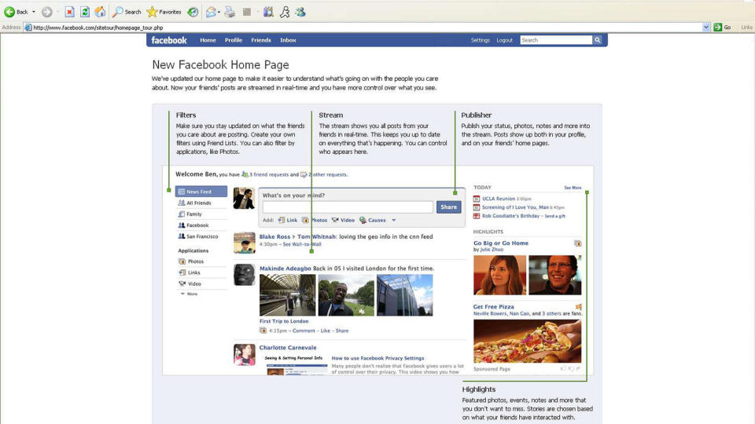755x424 pixels.
Task: Click the What's on your mind text box
Action: pyautogui.click(x=348, y=207)
